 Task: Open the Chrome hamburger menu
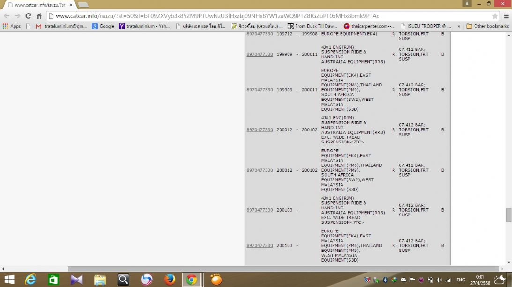(x=506, y=16)
